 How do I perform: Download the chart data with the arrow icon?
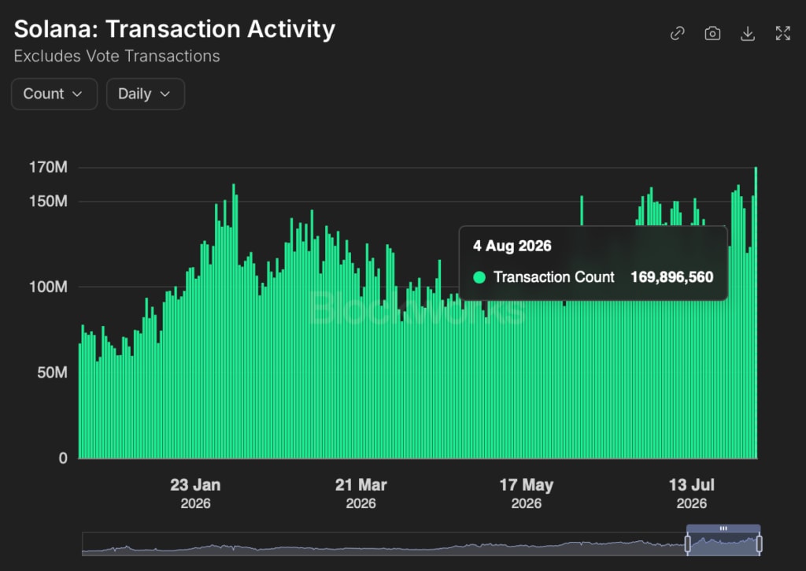(748, 34)
